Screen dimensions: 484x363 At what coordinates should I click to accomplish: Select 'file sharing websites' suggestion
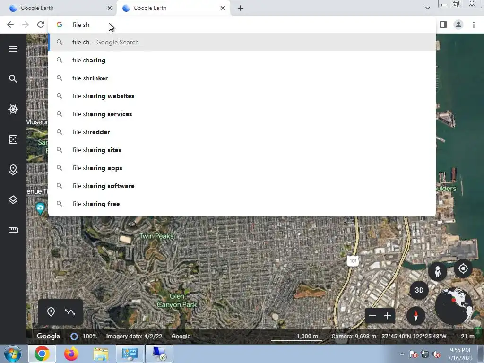(x=242, y=96)
